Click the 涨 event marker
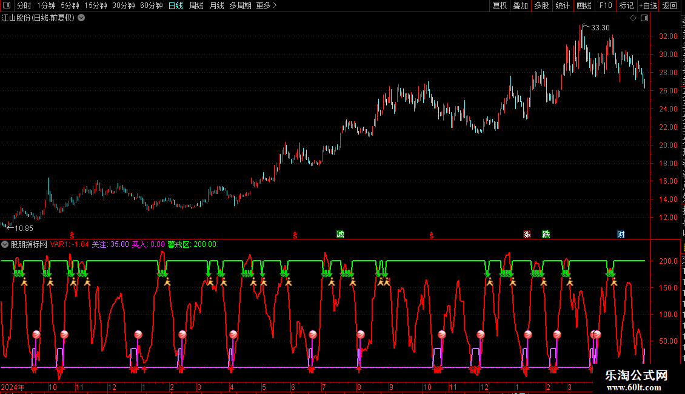Viewport: 685px width, 394px height. point(527,235)
